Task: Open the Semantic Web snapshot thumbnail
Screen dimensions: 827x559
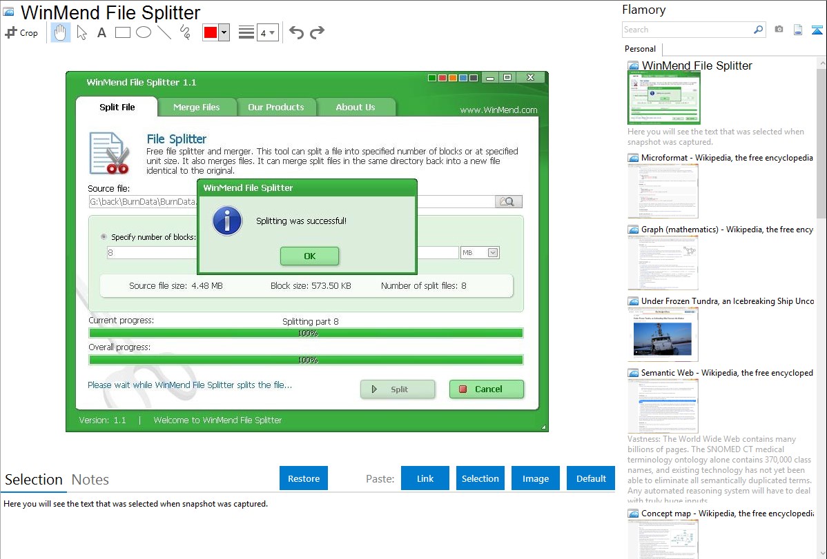Action: [x=663, y=406]
